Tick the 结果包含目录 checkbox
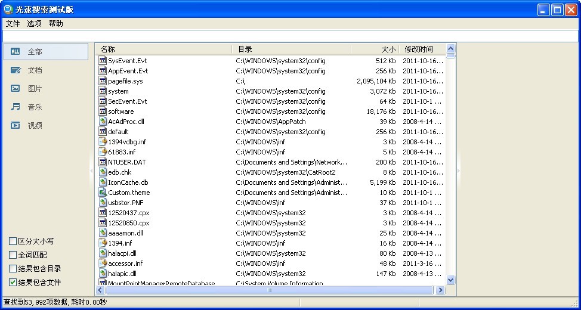 (13, 269)
